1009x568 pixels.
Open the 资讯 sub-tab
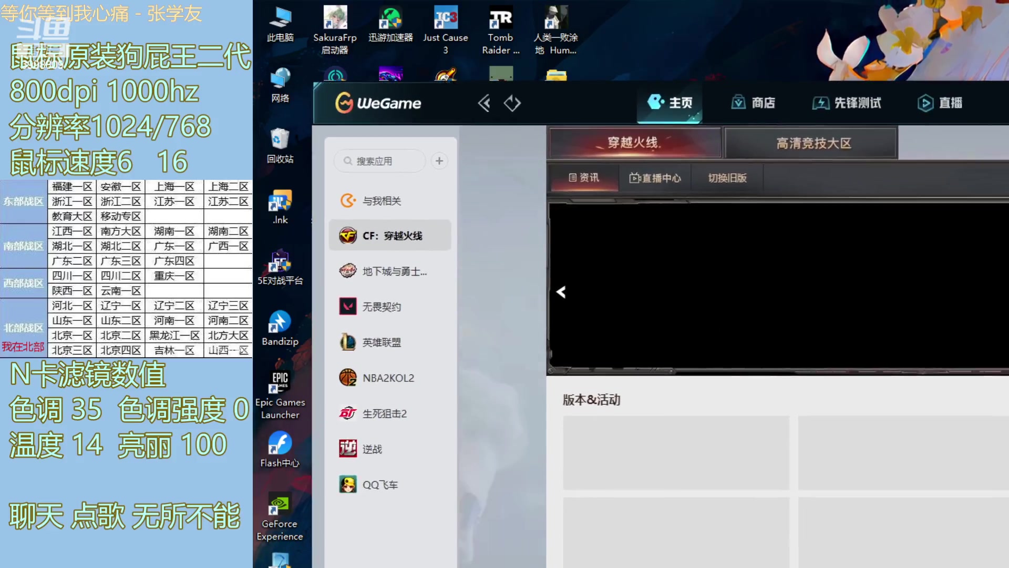(x=584, y=178)
